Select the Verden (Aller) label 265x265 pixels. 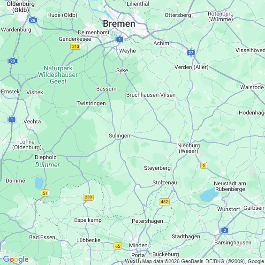coord(191,67)
